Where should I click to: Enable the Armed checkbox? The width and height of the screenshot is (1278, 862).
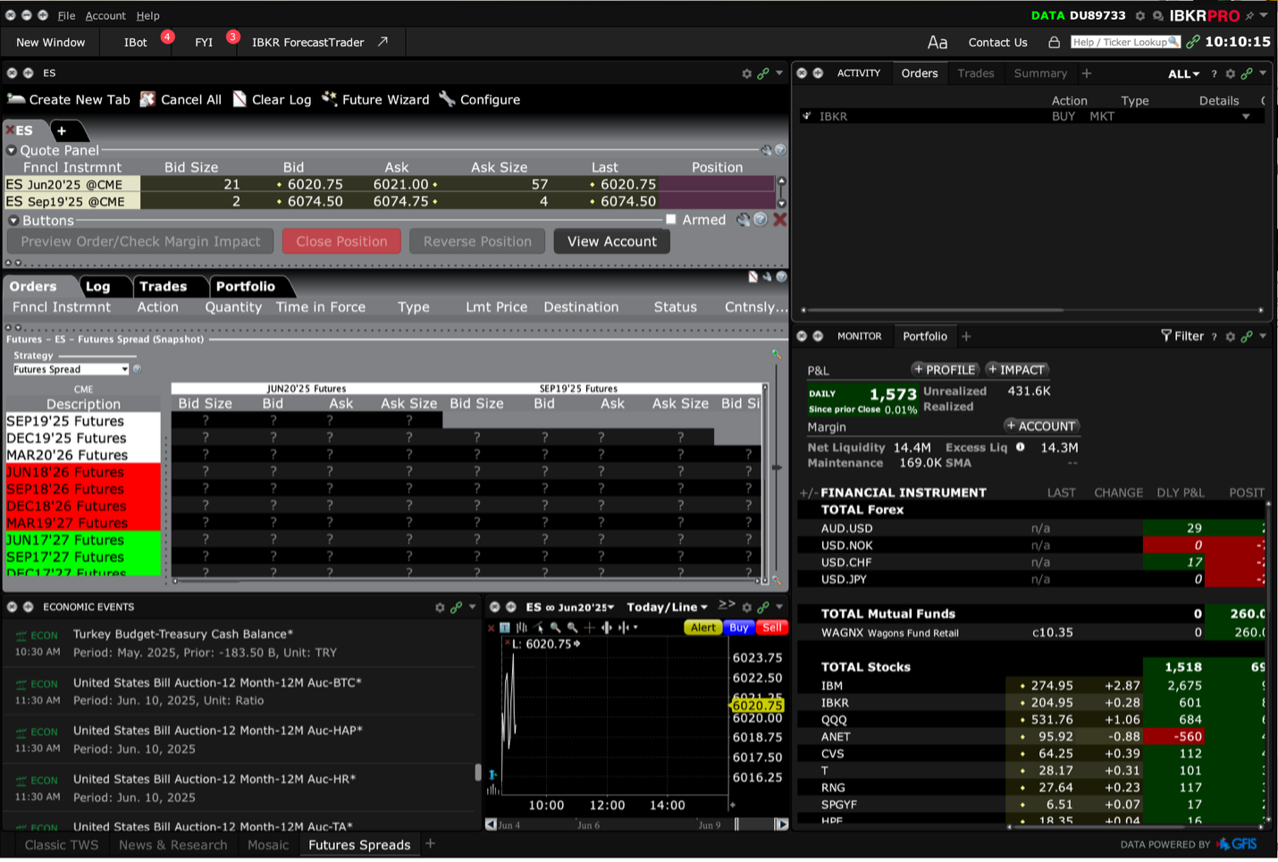(x=671, y=220)
